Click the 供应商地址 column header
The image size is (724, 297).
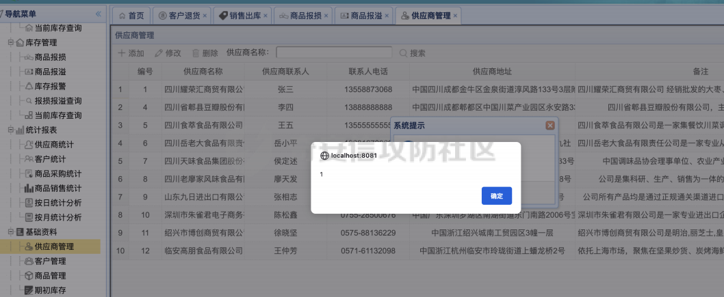pyautogui.click(x=492, y=72)
